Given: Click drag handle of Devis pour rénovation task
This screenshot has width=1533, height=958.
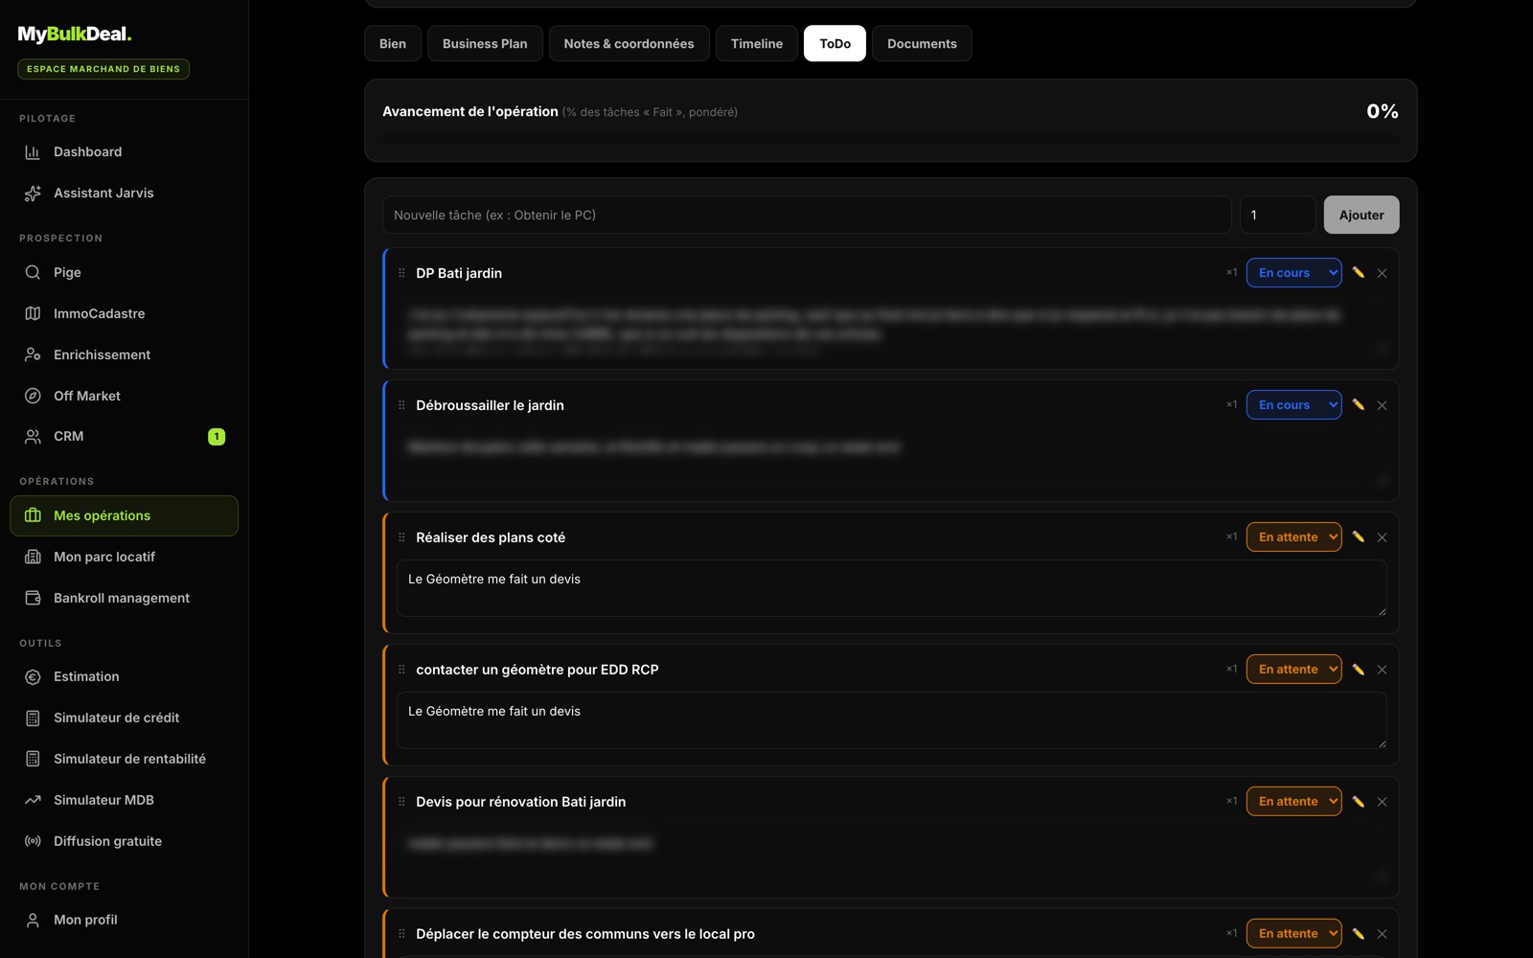Looking at the screenshot, I should pos(401,802).
